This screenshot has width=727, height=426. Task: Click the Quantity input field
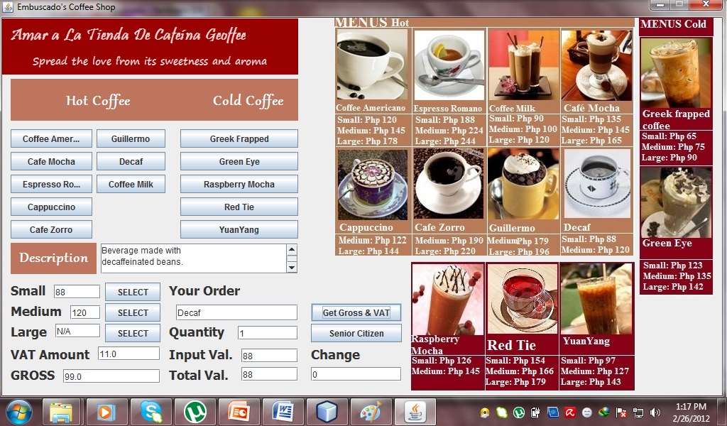pos(268,333)
